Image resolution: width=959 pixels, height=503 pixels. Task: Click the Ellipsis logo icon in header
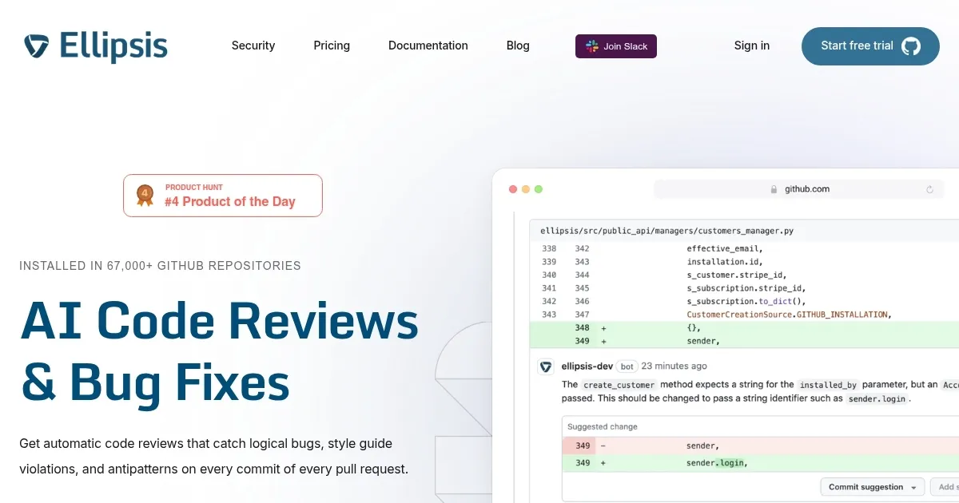pyautogui.click(x=37, y=46)
